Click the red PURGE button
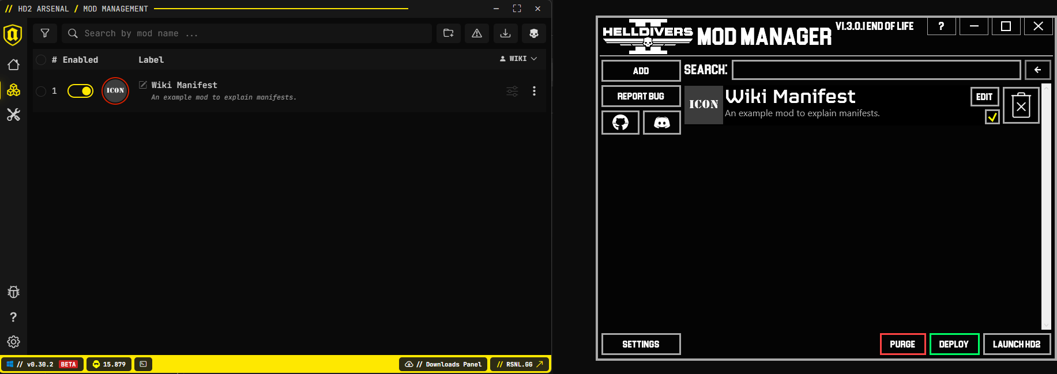The image size is (1057, 374). tap(903, 344)
